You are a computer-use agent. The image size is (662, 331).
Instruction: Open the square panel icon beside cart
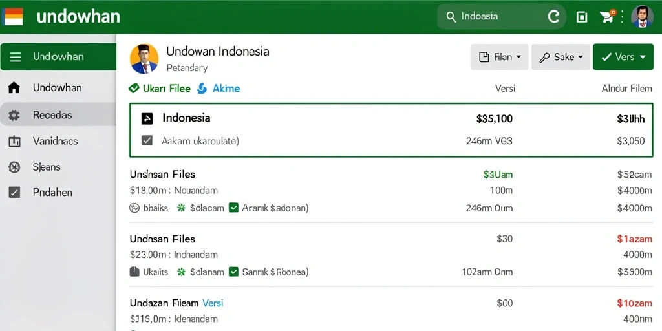coord(582,17)
